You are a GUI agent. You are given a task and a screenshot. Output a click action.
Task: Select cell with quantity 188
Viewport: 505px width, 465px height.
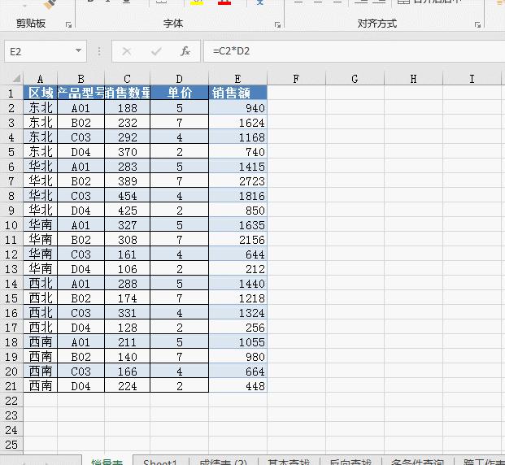click(x=127, y=107)
